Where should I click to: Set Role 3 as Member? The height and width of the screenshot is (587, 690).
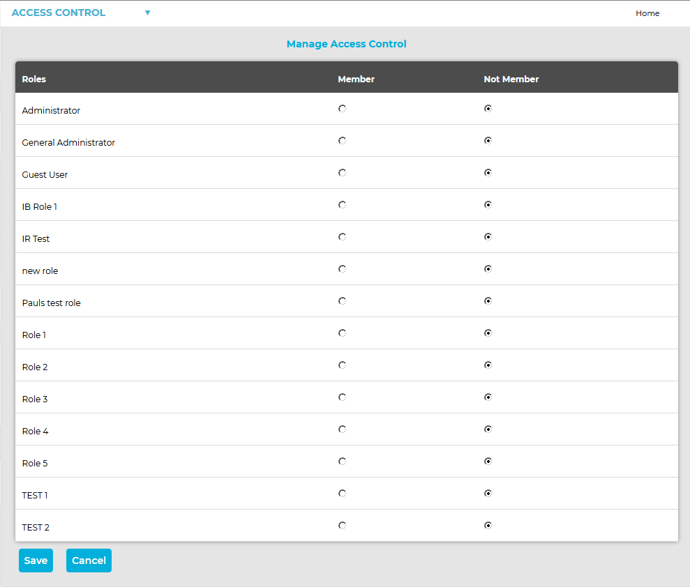pyautogui.click(x=343, y=397)
